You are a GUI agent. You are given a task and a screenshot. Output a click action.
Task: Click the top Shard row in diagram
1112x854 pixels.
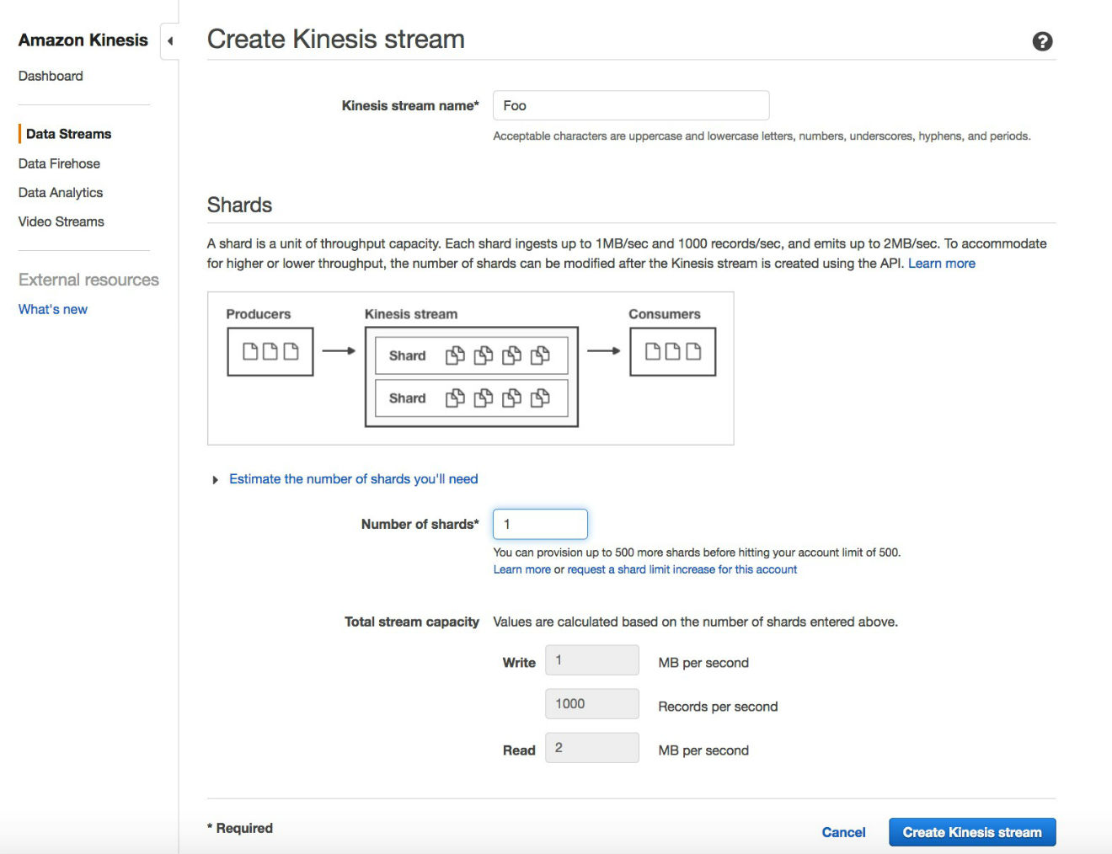(472, 355)
